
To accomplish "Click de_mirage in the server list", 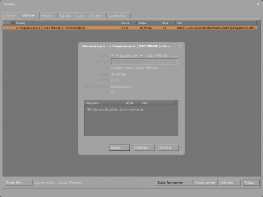I will click(x=146, y=28).
